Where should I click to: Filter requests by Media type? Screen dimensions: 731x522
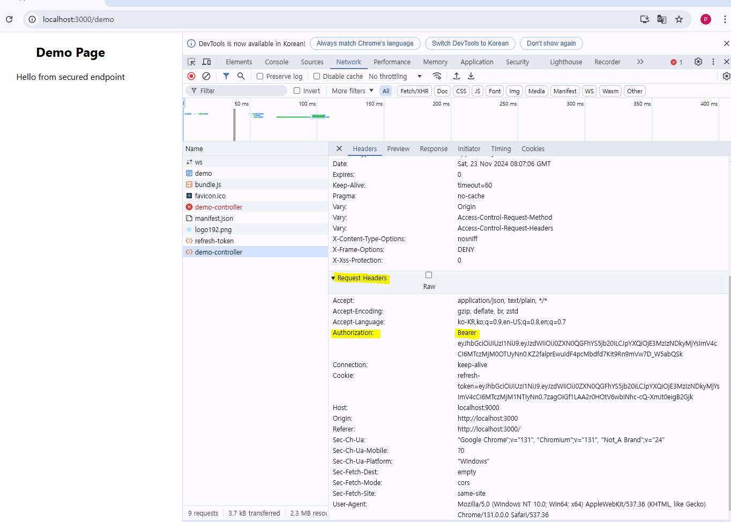[x=536, y=91]
